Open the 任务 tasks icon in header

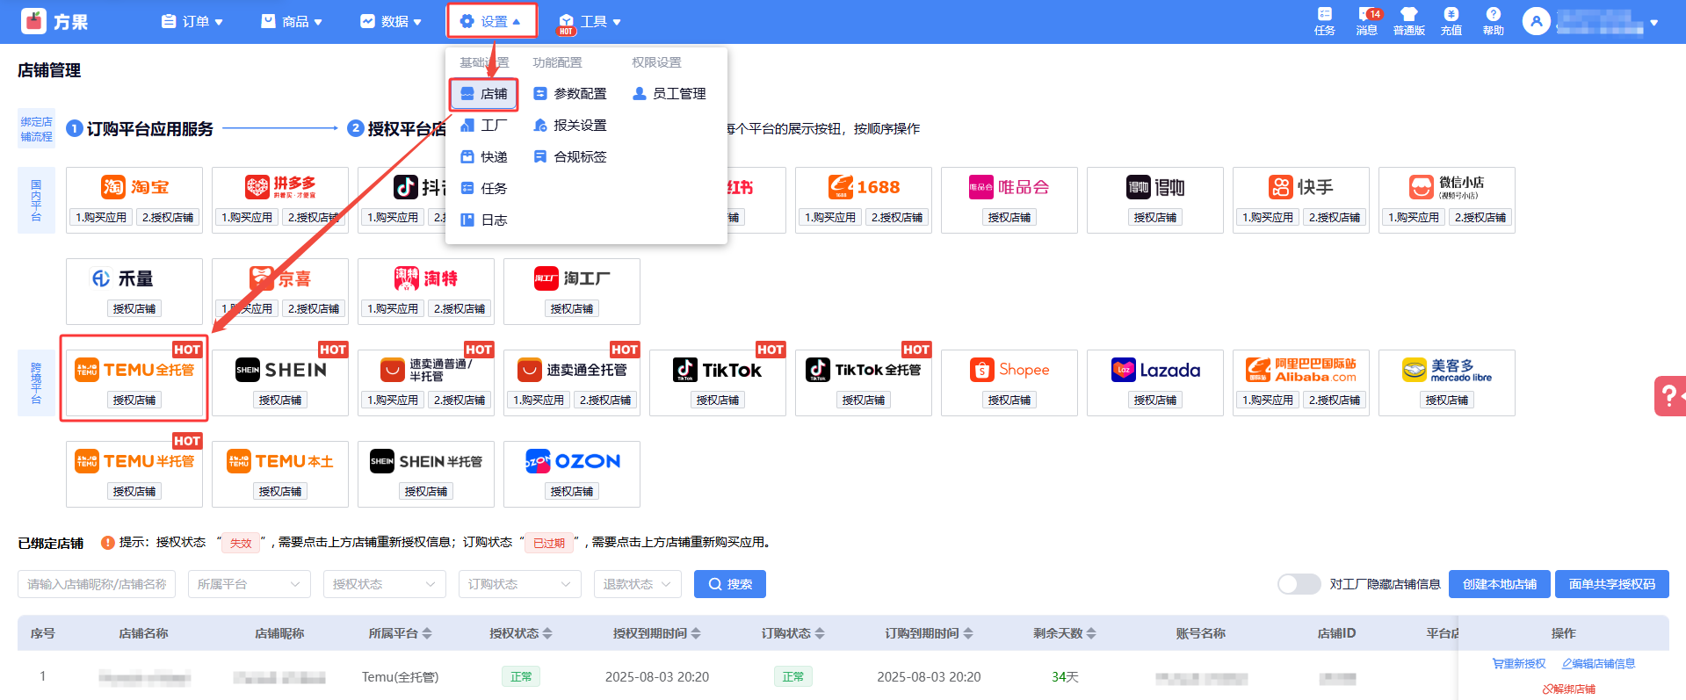[1324, 20]
